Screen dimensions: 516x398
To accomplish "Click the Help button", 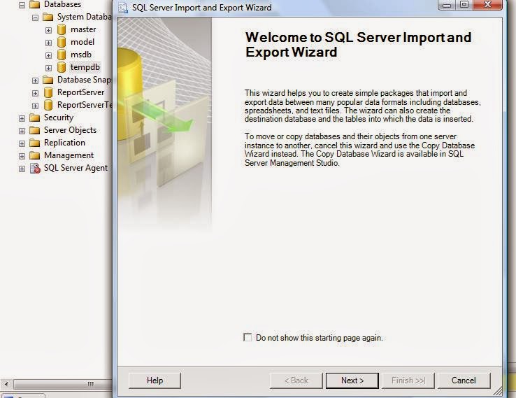I will click(x=155, y=381).
